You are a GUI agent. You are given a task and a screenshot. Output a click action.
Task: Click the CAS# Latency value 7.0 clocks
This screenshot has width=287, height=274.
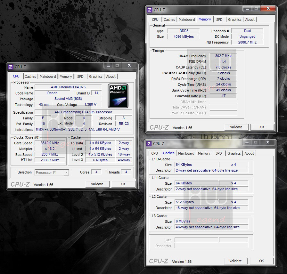tap(223, 67)
